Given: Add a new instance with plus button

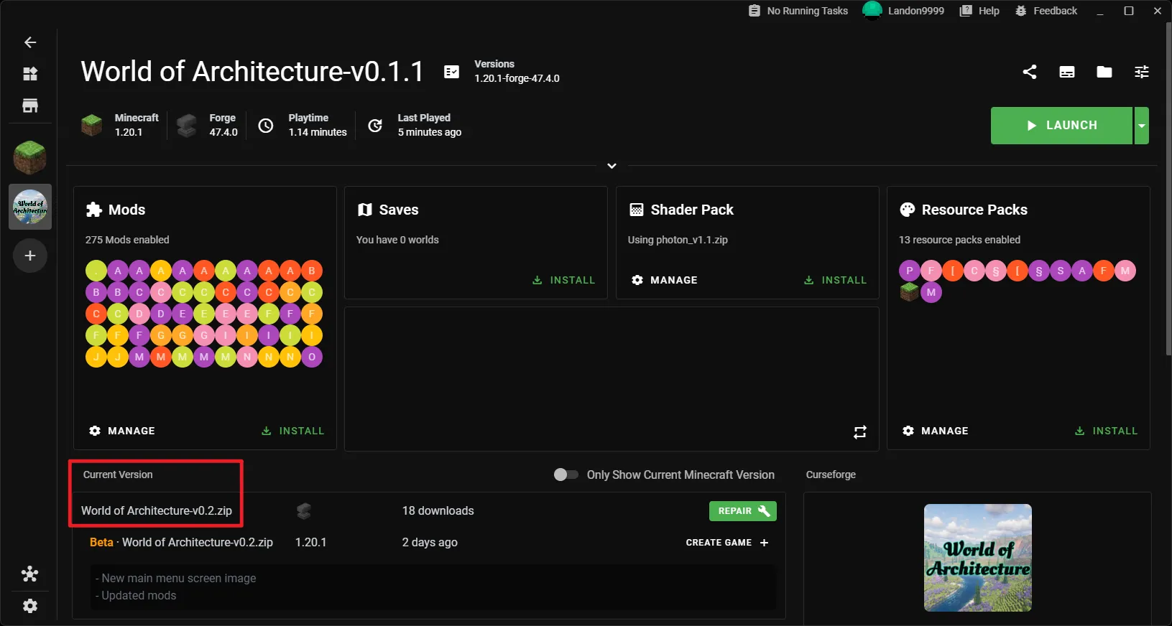Looking at the screenshot, I should (x=30, y=256).
